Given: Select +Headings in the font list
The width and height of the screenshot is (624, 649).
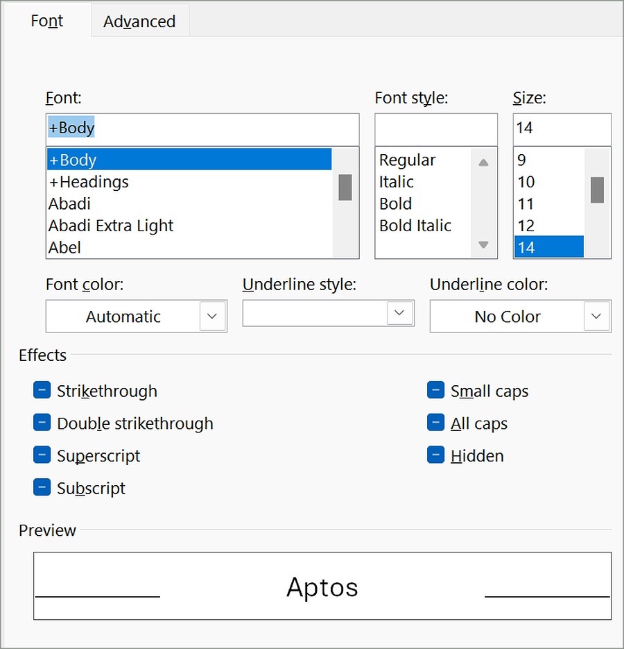Looking at the screenshot, I should coord(89,182).
